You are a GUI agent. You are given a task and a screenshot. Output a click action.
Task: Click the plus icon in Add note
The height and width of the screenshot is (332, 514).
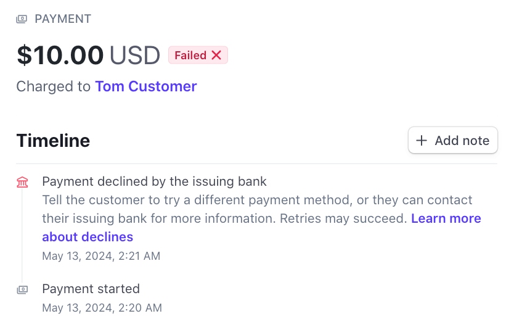tap(422, 141)
